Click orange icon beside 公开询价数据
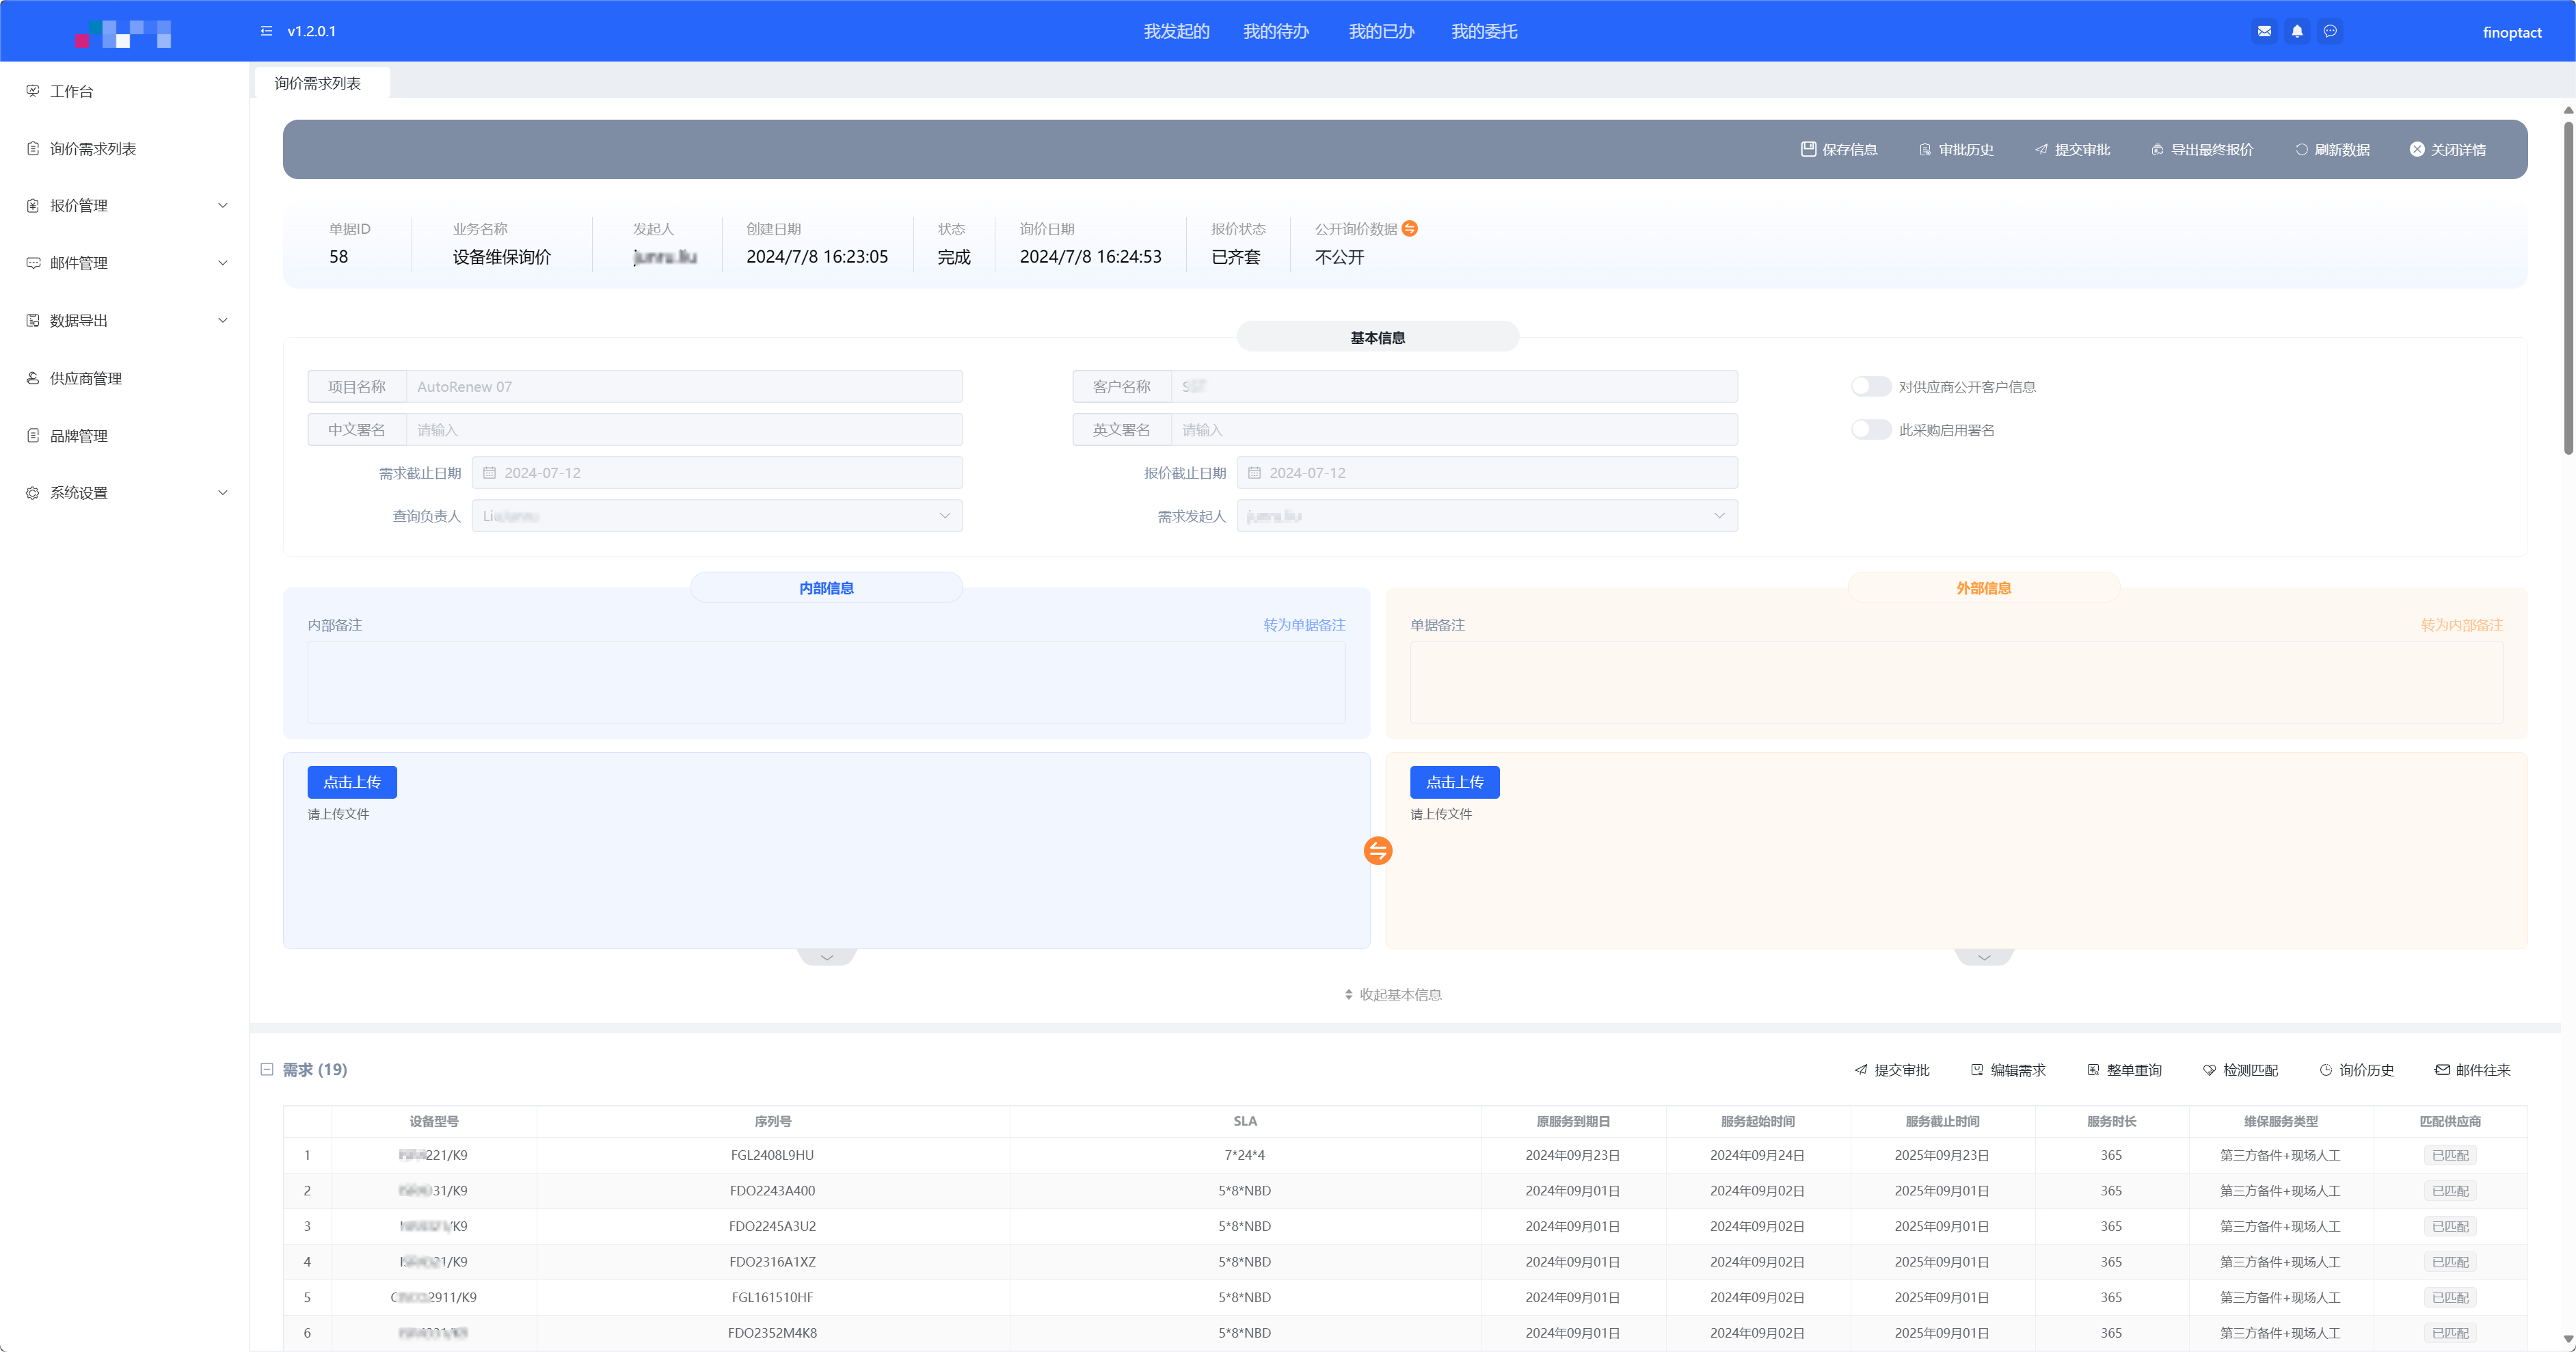Viewport: 2576px width, 1352px height. tap(1410, 229)
